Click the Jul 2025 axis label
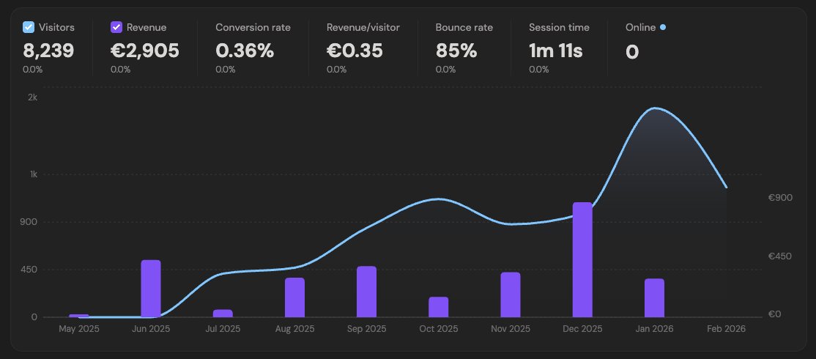Screen dimensions: 816x359 (223, 329)
